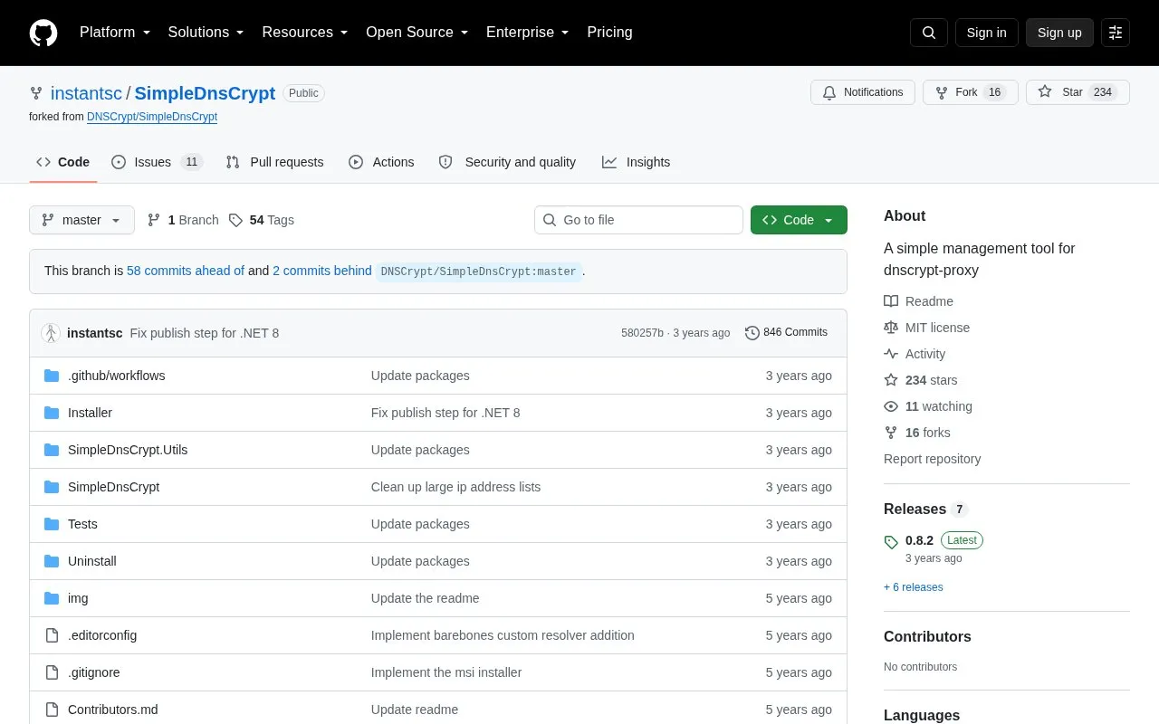Expand the Open Source menu

tap(417, 33)
